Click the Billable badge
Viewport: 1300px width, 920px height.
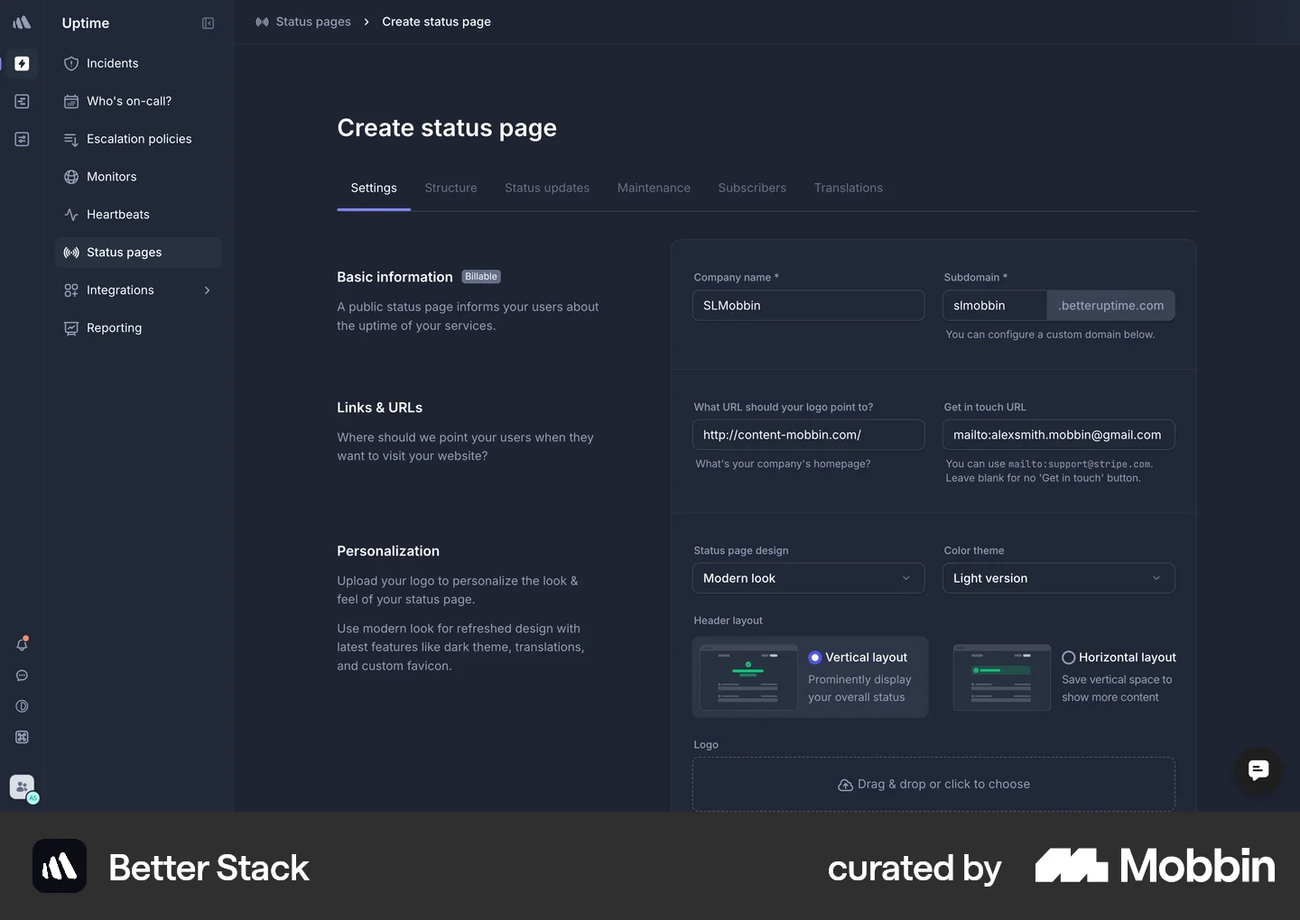pyautogui.click(x=481, y=277)
